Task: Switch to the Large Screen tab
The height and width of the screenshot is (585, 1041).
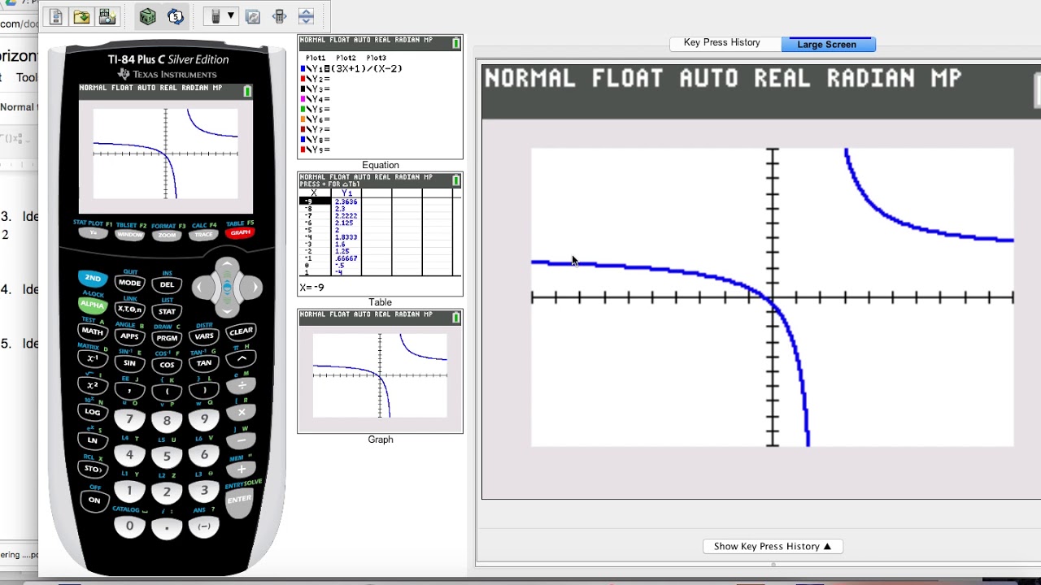Action: point(828,44)
